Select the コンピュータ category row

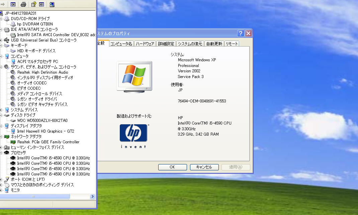click(20, 56)
